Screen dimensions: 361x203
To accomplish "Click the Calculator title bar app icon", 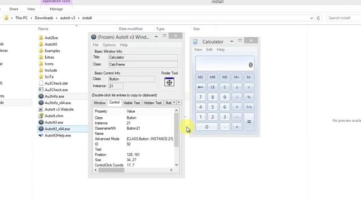I will coord(195,42).
